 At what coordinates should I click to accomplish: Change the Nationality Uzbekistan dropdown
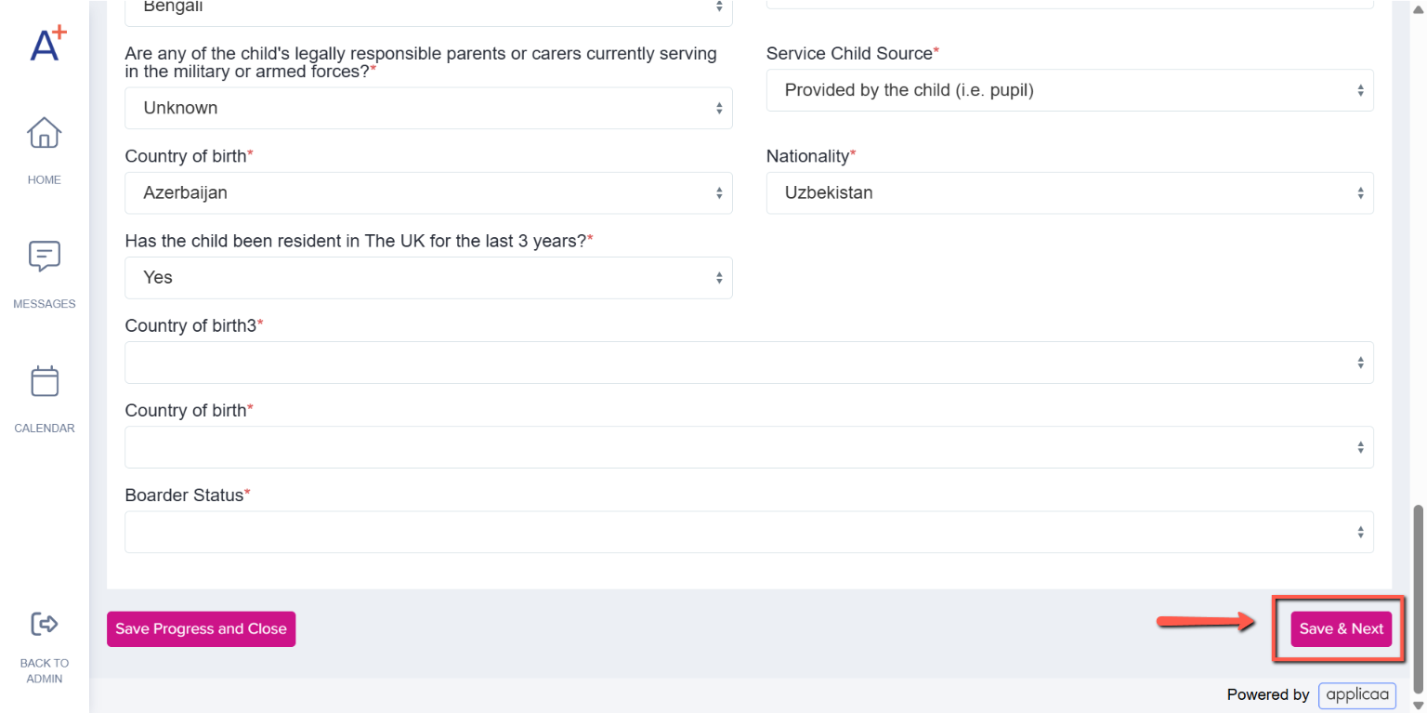pos(1069,193)
